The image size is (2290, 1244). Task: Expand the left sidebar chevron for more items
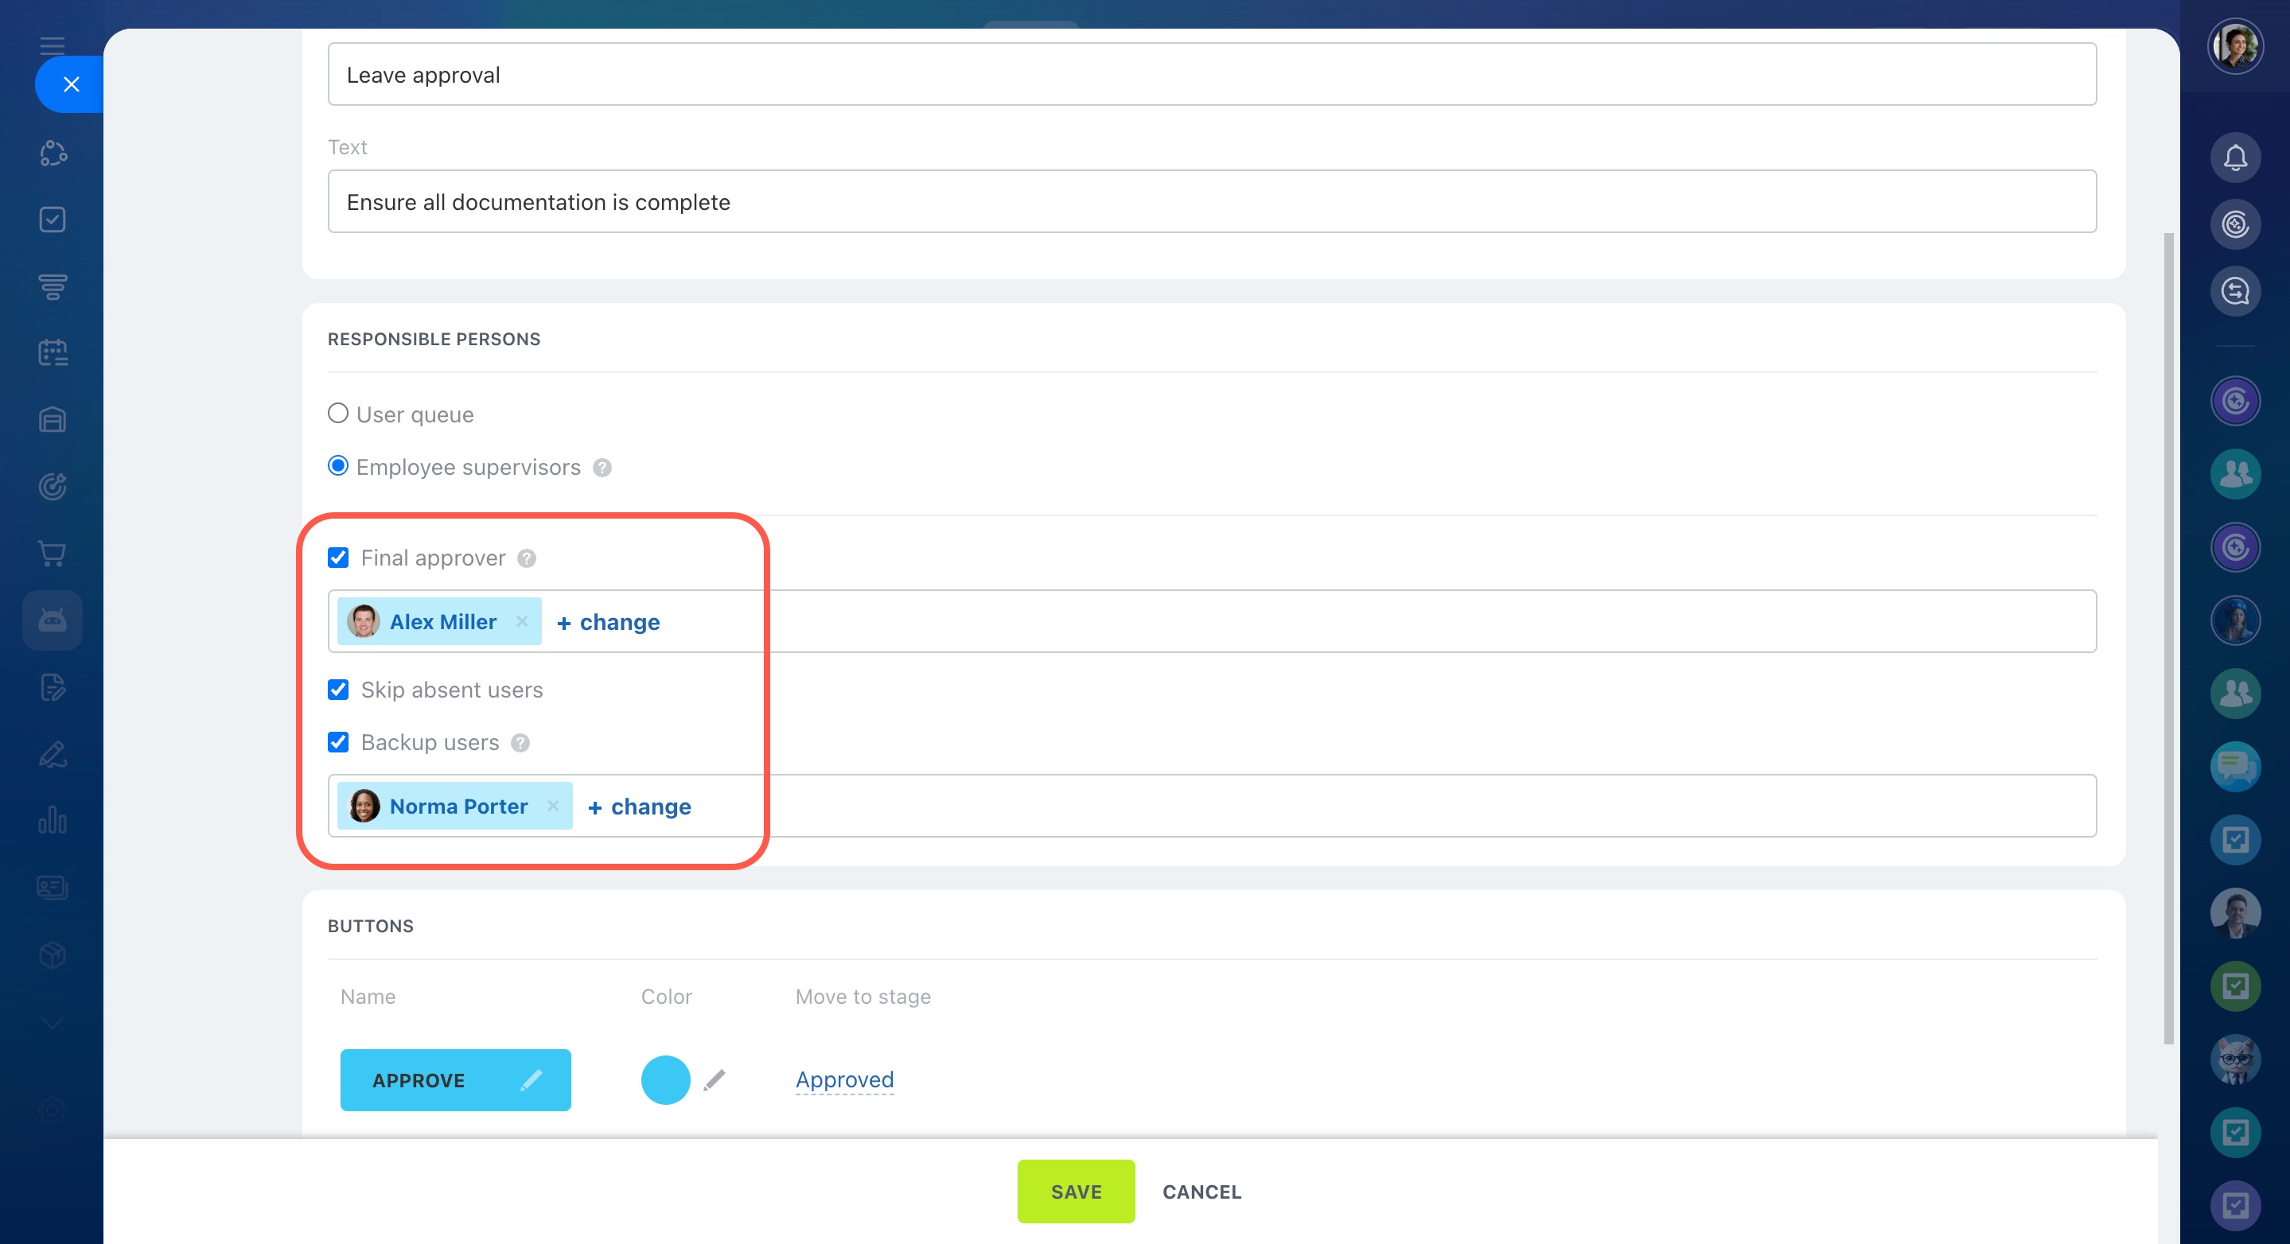tap(53, 1023)
